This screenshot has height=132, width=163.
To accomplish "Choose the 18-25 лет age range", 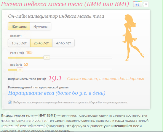I will [x=19, y=43].
